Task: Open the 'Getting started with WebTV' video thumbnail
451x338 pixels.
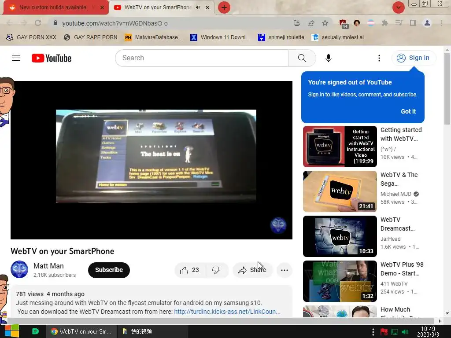Action: [x=340, y=147]
